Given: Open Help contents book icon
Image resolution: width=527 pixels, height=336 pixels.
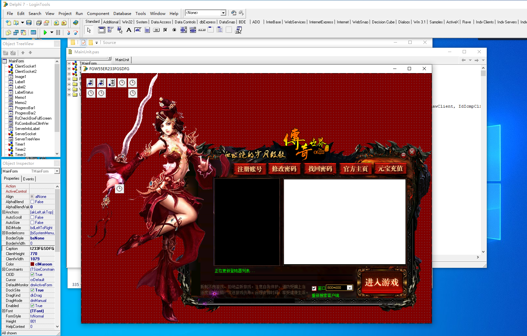Looking at the screenshot, I should point(76,23).
